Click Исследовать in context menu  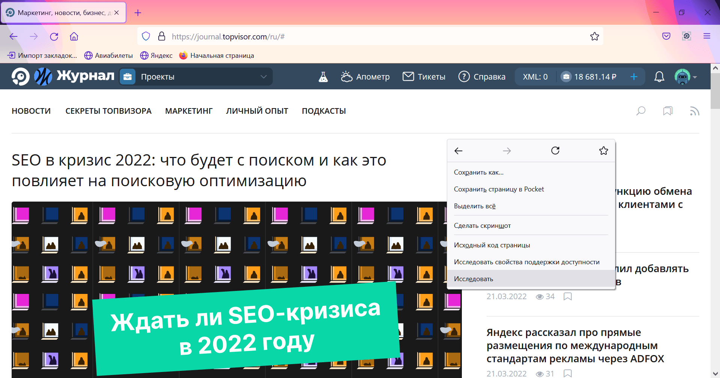pos(531,279)
